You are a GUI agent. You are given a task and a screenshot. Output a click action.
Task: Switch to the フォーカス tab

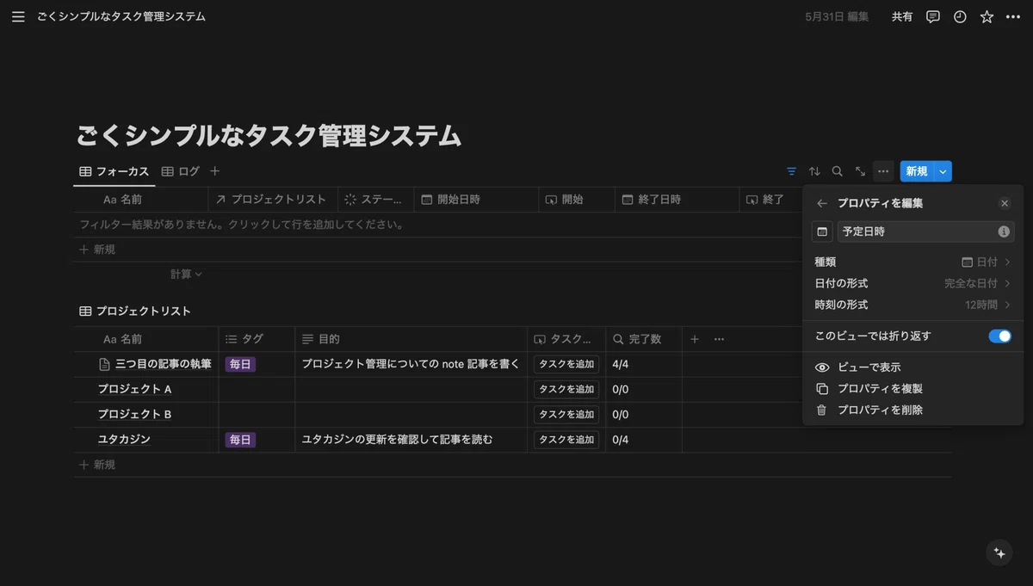pyautogui.click(x=114, y=171)
